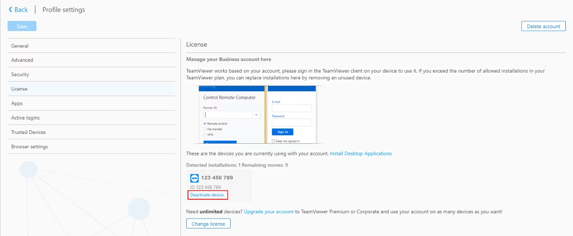Click the Change license button
This screenshot has width=573, height=236.
(x=208, y=223)
